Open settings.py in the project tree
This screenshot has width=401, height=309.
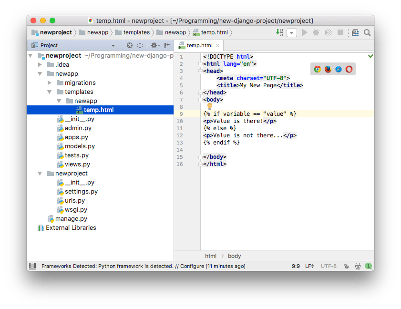pyautogui.click(x=81, y=192)
